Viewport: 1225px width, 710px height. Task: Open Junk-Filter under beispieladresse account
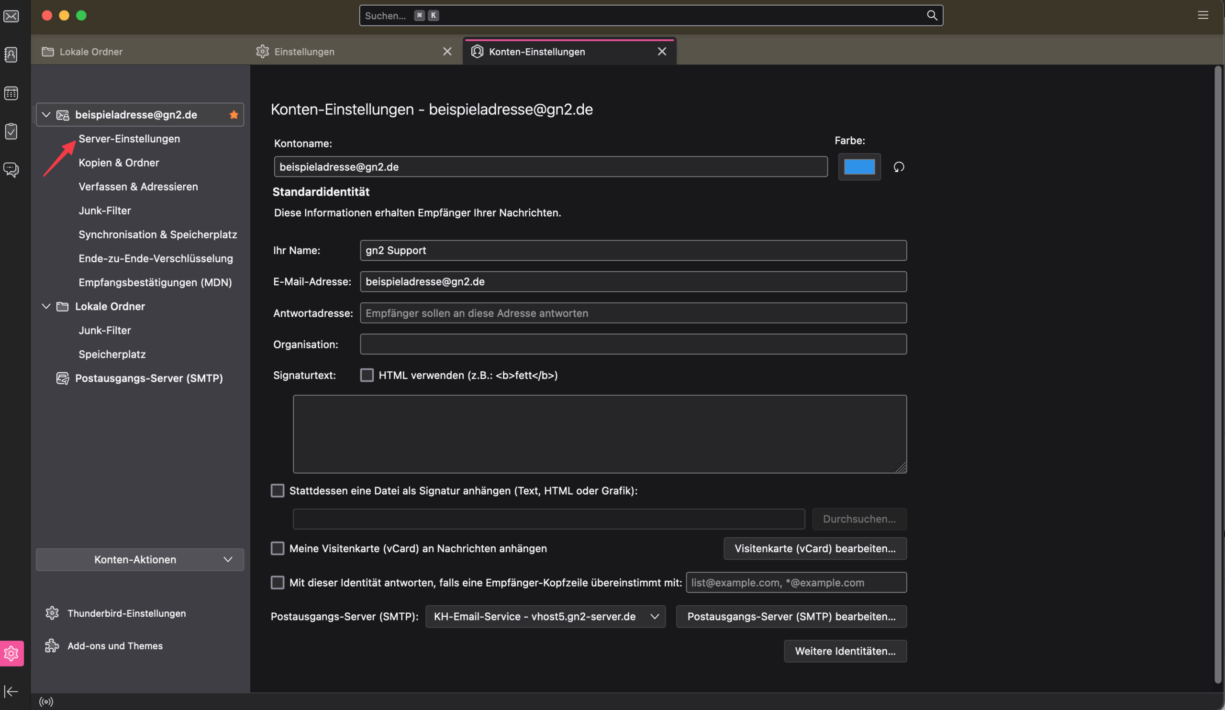[x=105, y=211]
